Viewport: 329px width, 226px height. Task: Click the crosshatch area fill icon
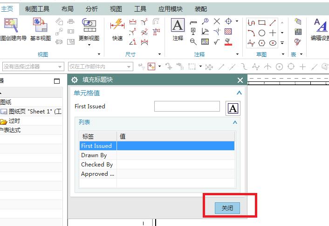click(228, 32)
